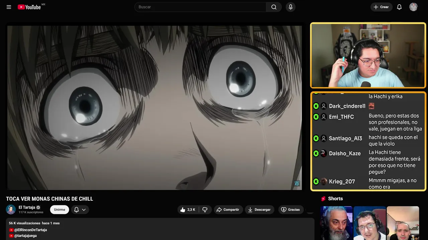Click the emote in Dark_cinderell's message
428x240 pixels.
[x=371, y=106]
